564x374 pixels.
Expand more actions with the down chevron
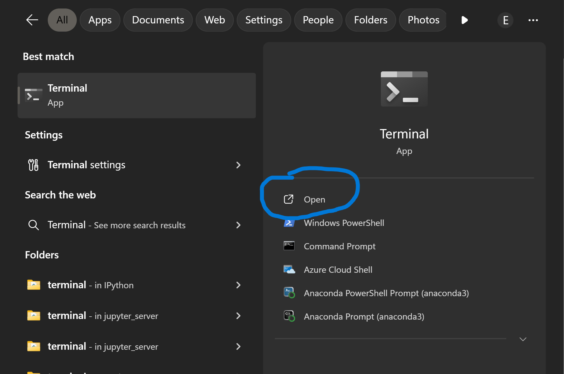(523, 339)
